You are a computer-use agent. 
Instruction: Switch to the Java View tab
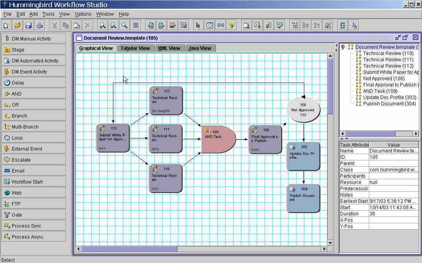(200, 48)
